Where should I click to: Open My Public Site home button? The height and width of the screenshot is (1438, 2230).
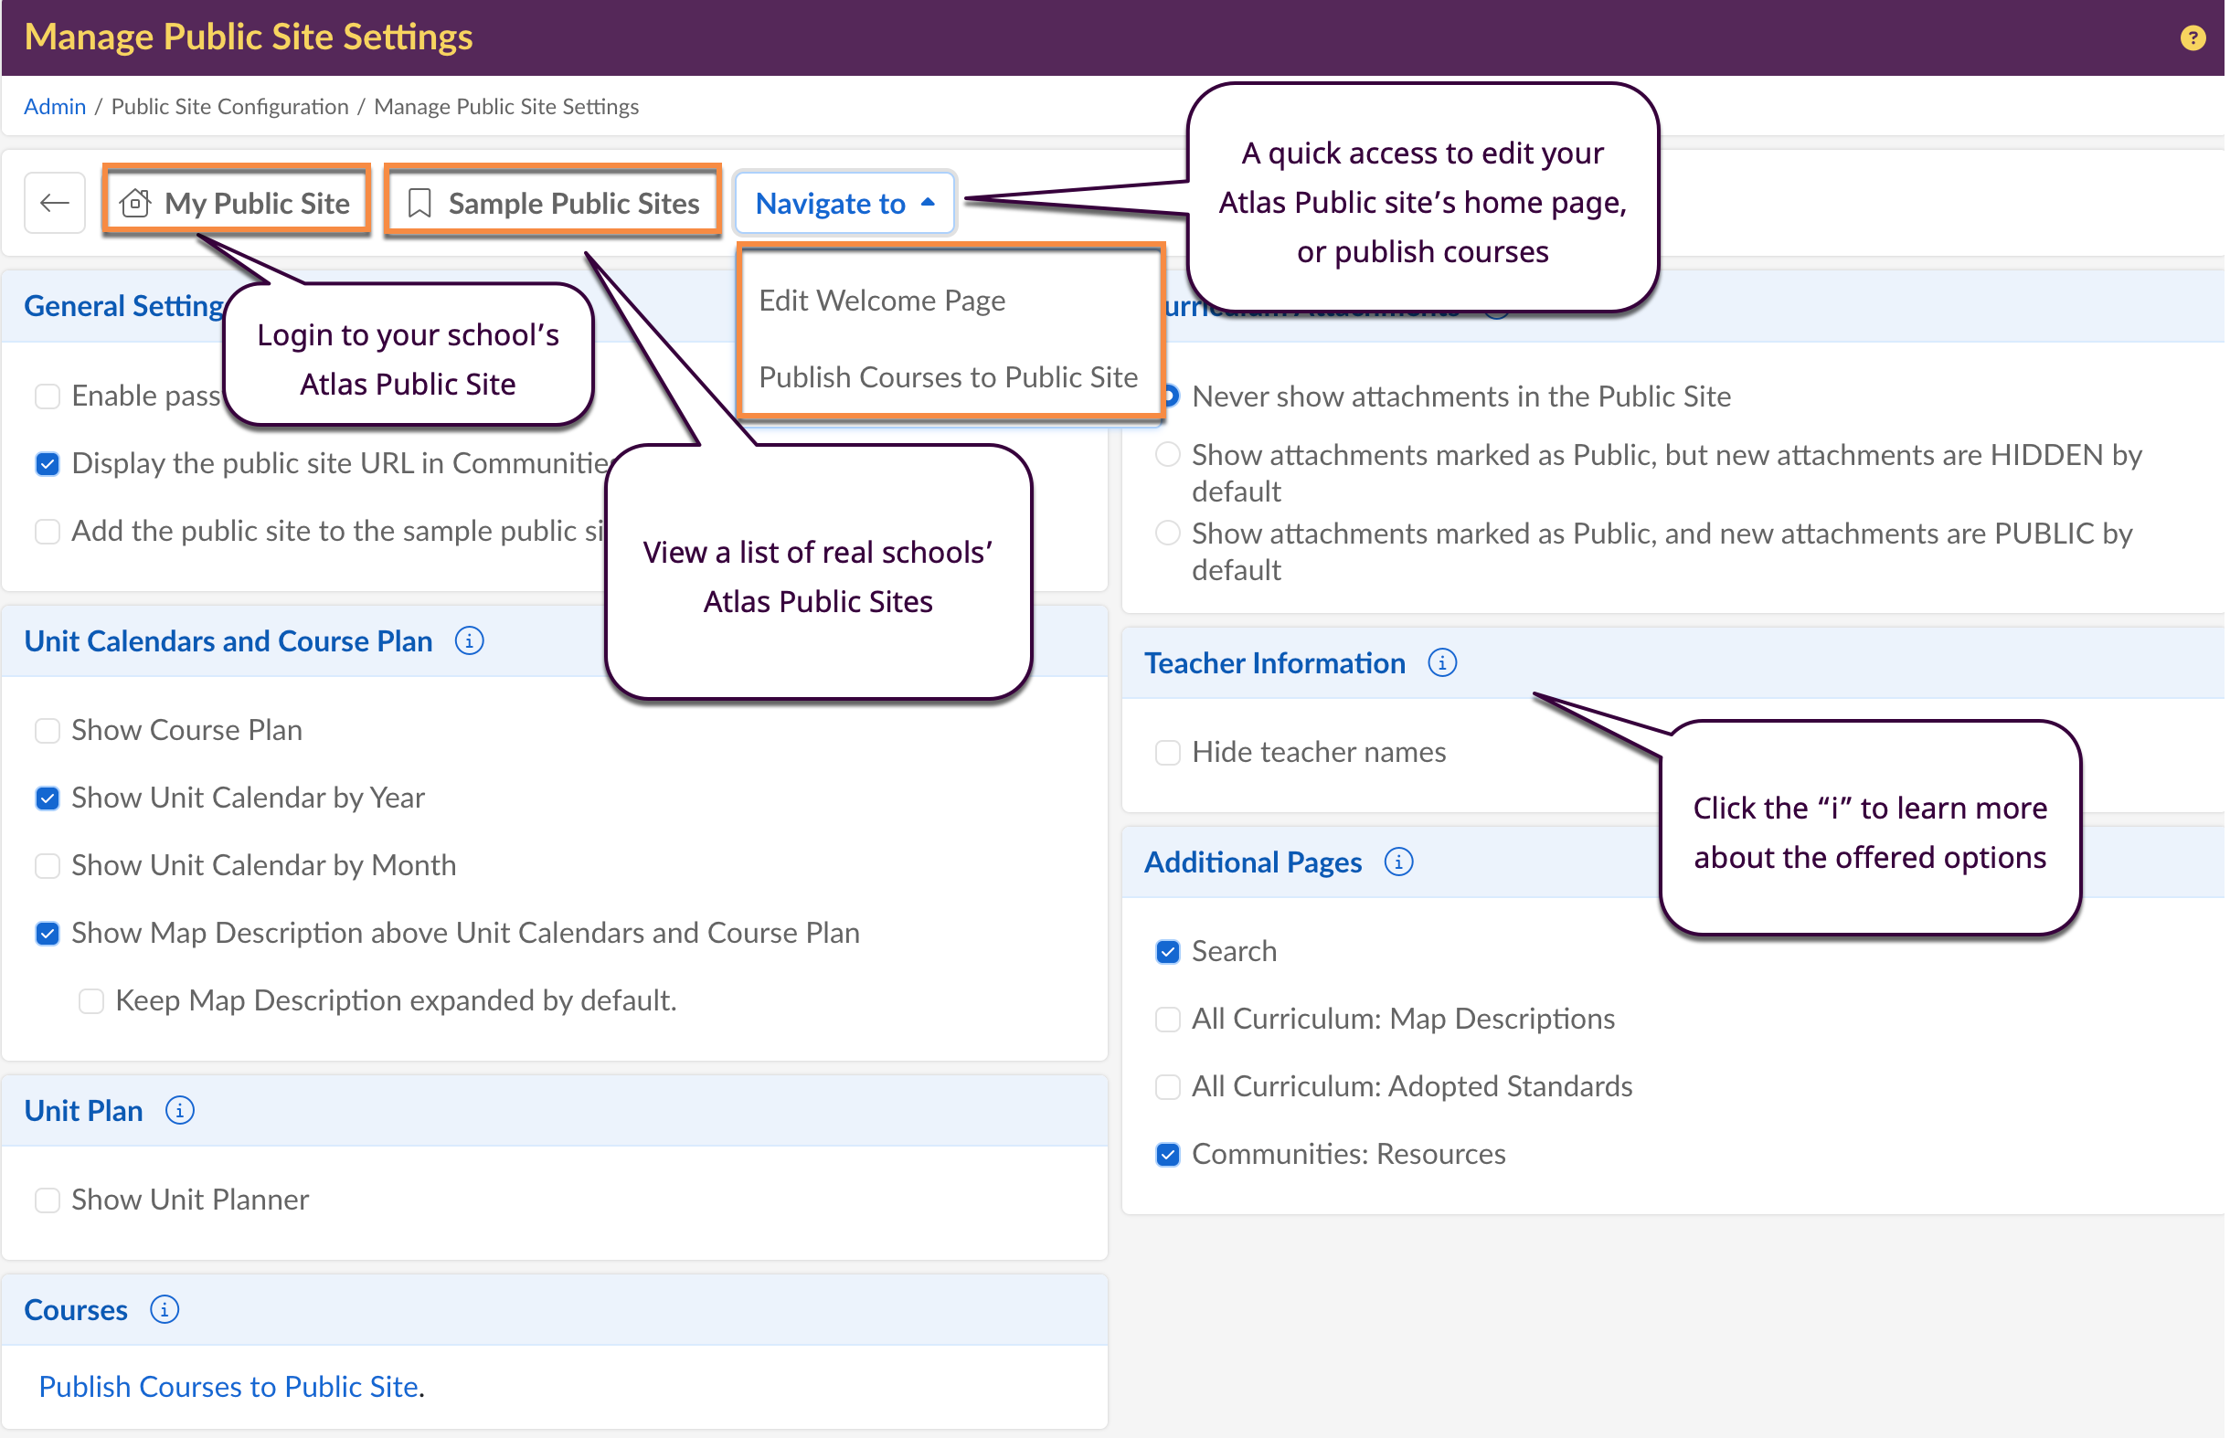[237, 203]
